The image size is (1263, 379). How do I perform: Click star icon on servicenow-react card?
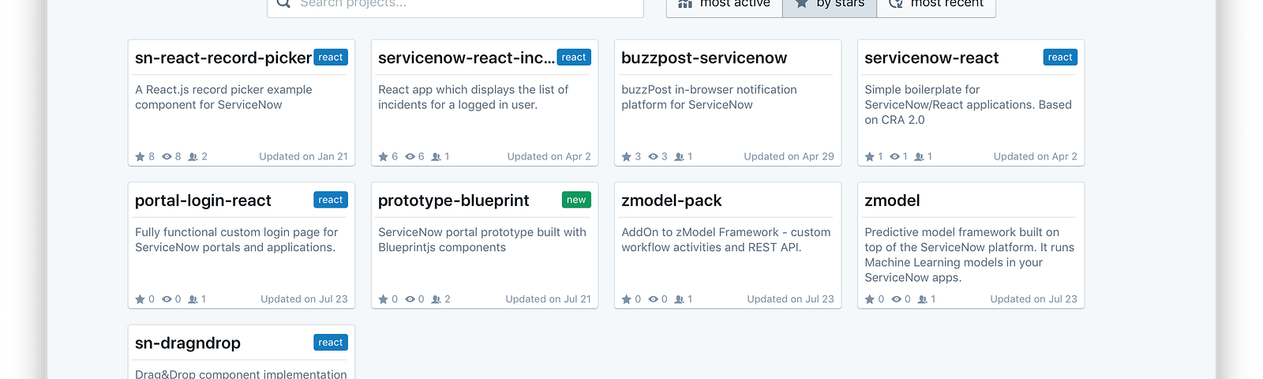(869, 156)
